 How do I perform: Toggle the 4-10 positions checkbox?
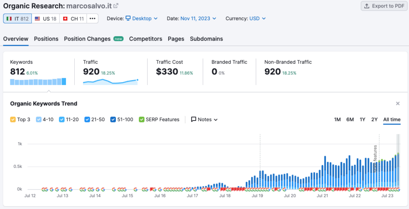pos(38,120)
